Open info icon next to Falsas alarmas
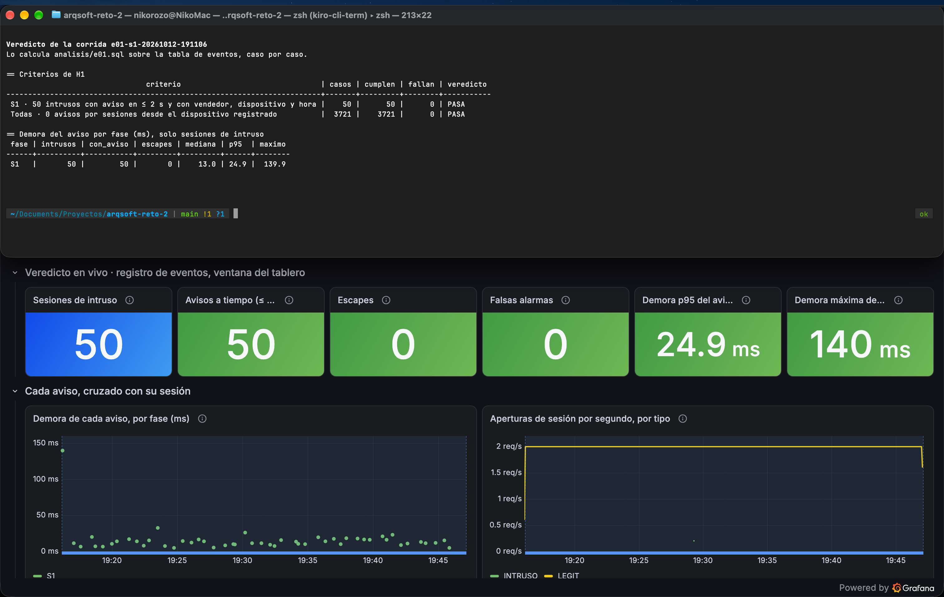944x597 pixels. 566,300
